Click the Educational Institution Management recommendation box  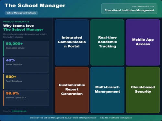[x=129, y=9]
